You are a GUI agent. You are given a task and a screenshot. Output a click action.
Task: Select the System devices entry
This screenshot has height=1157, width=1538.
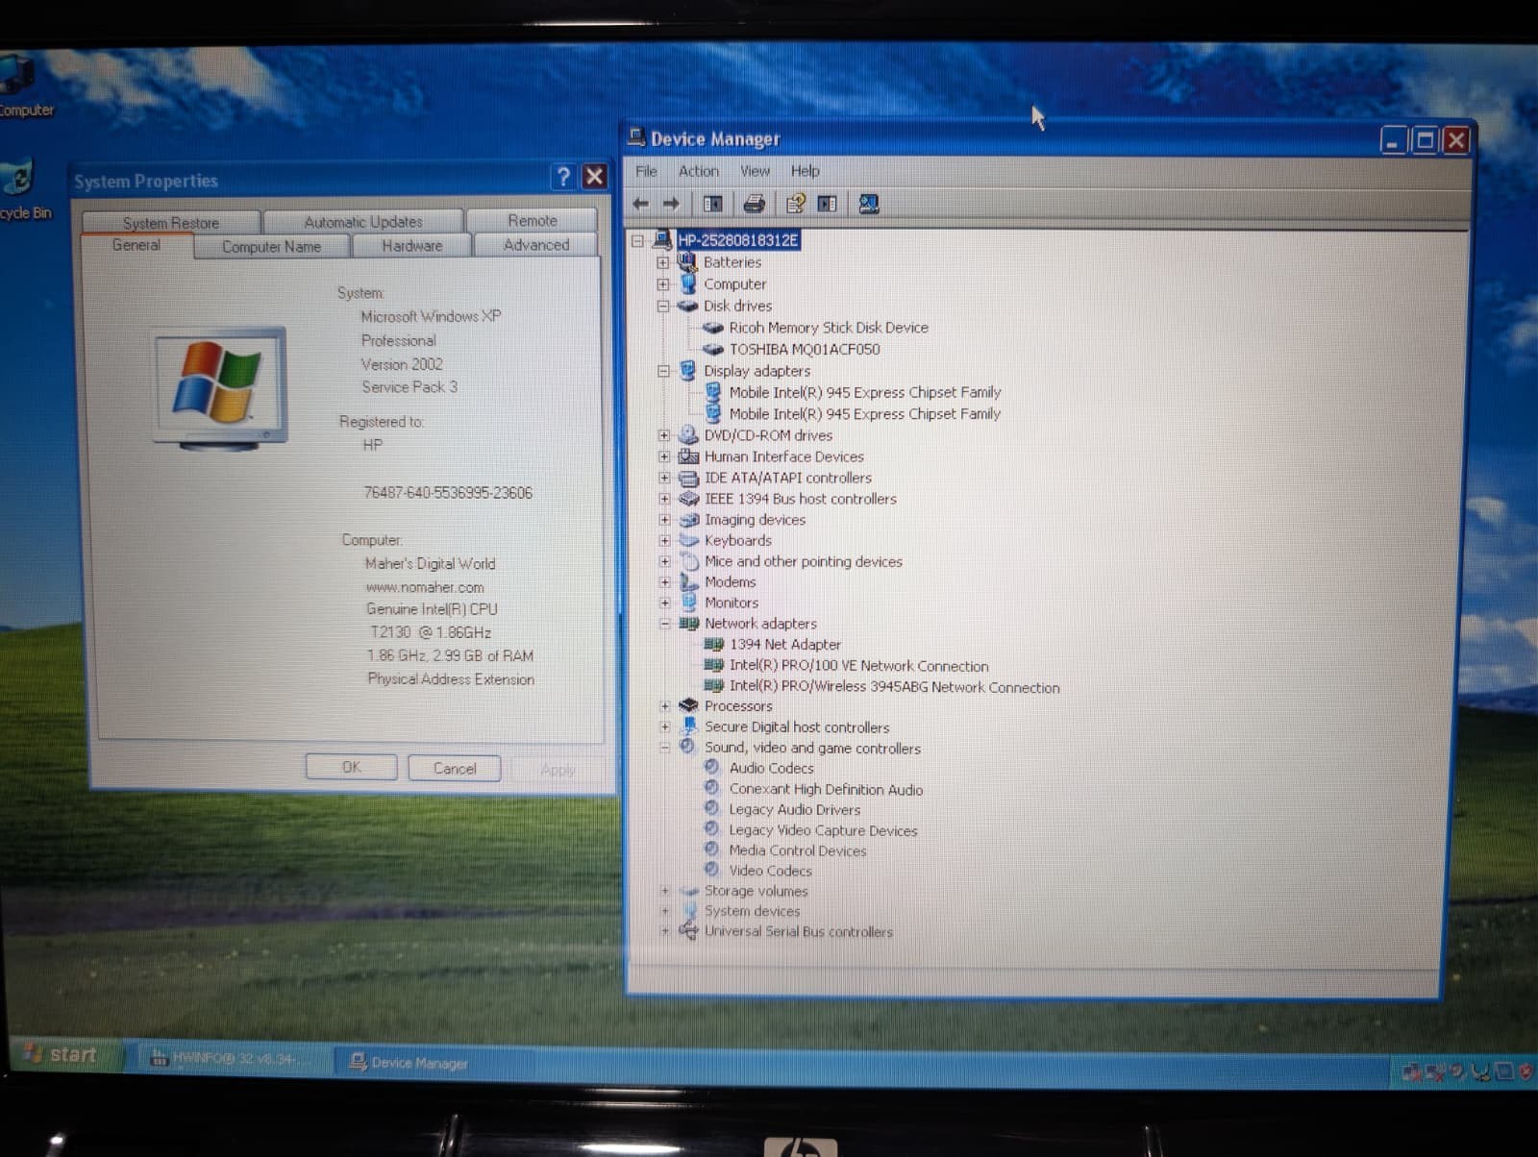click(752, 911)
